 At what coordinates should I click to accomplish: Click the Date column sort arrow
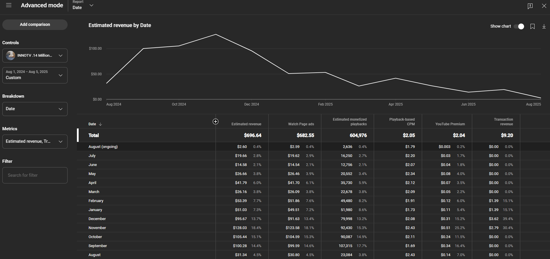pyautogui.click(x=101, y=124)
